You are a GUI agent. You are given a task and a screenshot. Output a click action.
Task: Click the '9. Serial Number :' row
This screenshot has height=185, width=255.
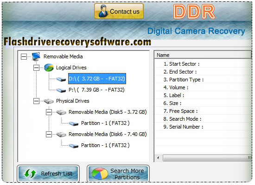[x=203, y=127]
